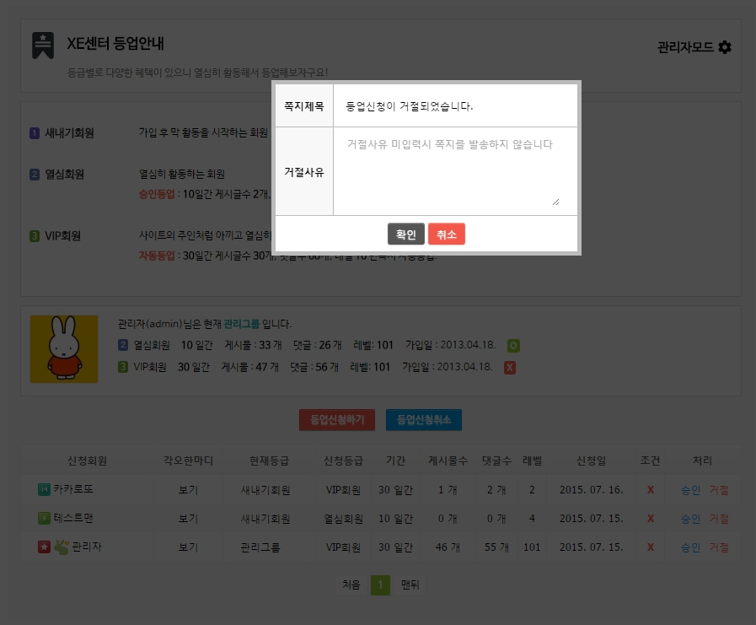This screenshot has height=625, width=756.
Task: Click 거절 for 테스트맨
Action: [x=719, y=519]
